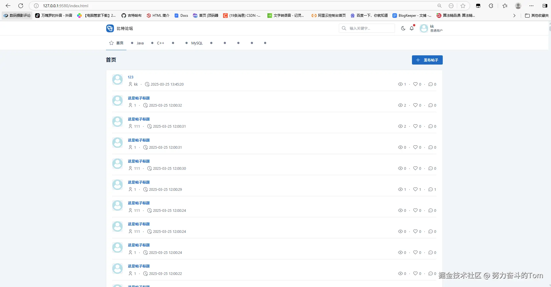The width and height of the screenshot is (551, 287).
Task: Click the browser address bar URL
Action: 66,6
